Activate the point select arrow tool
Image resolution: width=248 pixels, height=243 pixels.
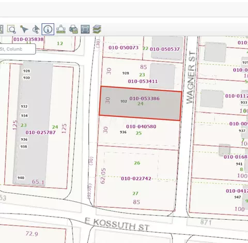(x=24, y=29)
